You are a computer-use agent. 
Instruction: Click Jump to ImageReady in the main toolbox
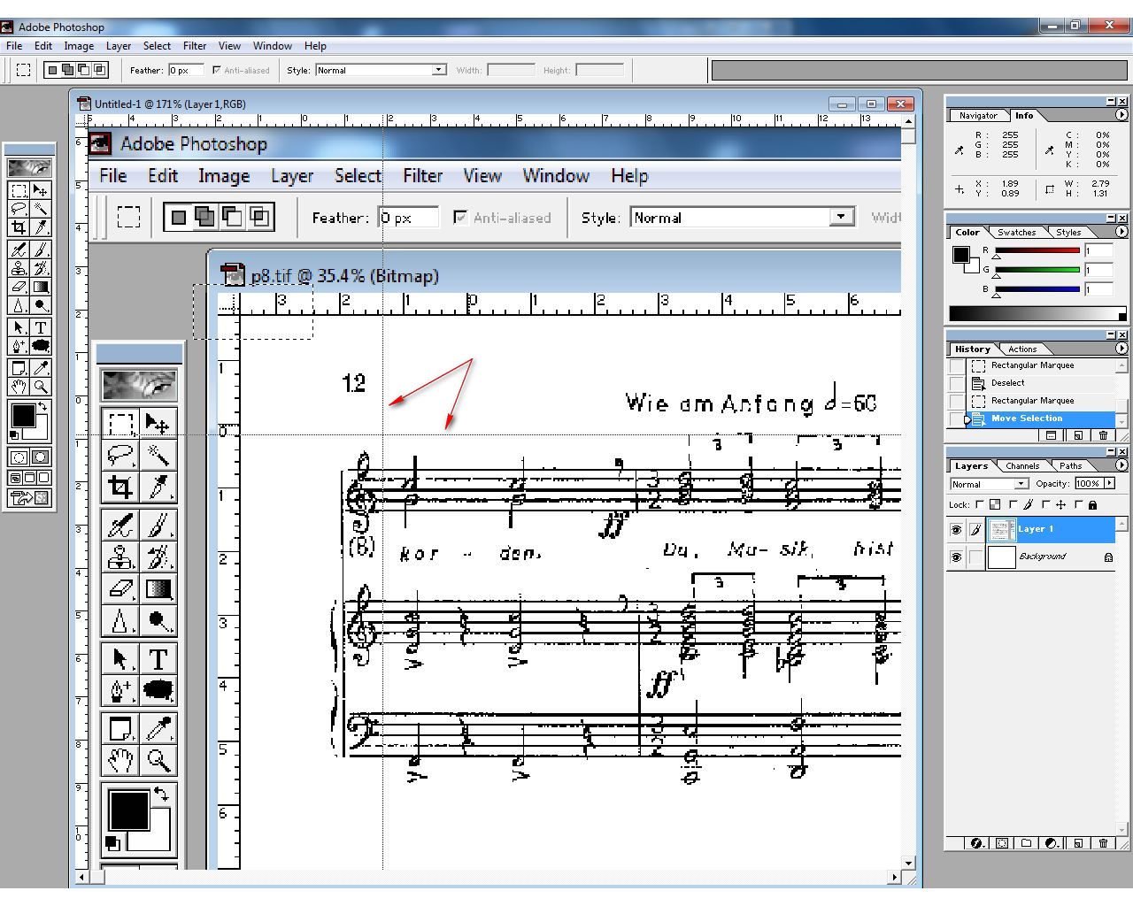[x=29, y=498]
